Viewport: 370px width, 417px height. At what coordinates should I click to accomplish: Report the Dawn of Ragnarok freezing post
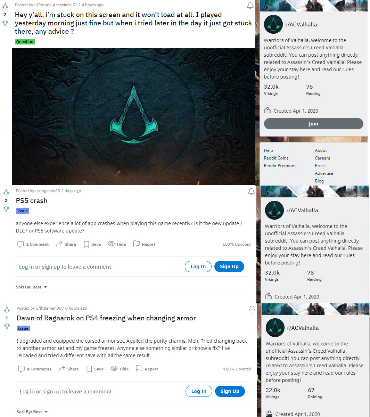(147, 369)
